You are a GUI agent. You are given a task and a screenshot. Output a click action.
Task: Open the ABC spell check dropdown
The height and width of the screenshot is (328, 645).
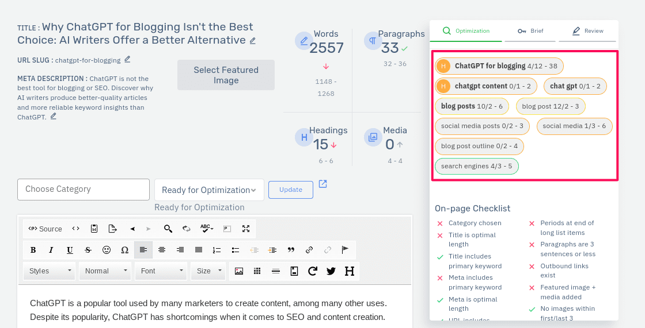pos(207,229)
